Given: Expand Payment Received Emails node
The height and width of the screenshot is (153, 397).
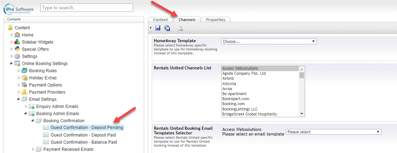Looking at the screenshot, I should click(33, 149).
